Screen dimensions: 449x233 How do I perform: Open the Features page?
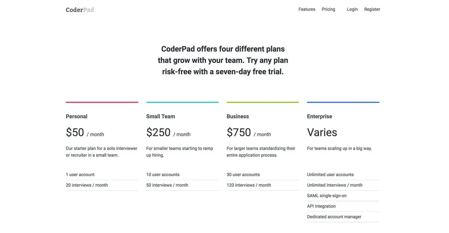pos(306,9)
